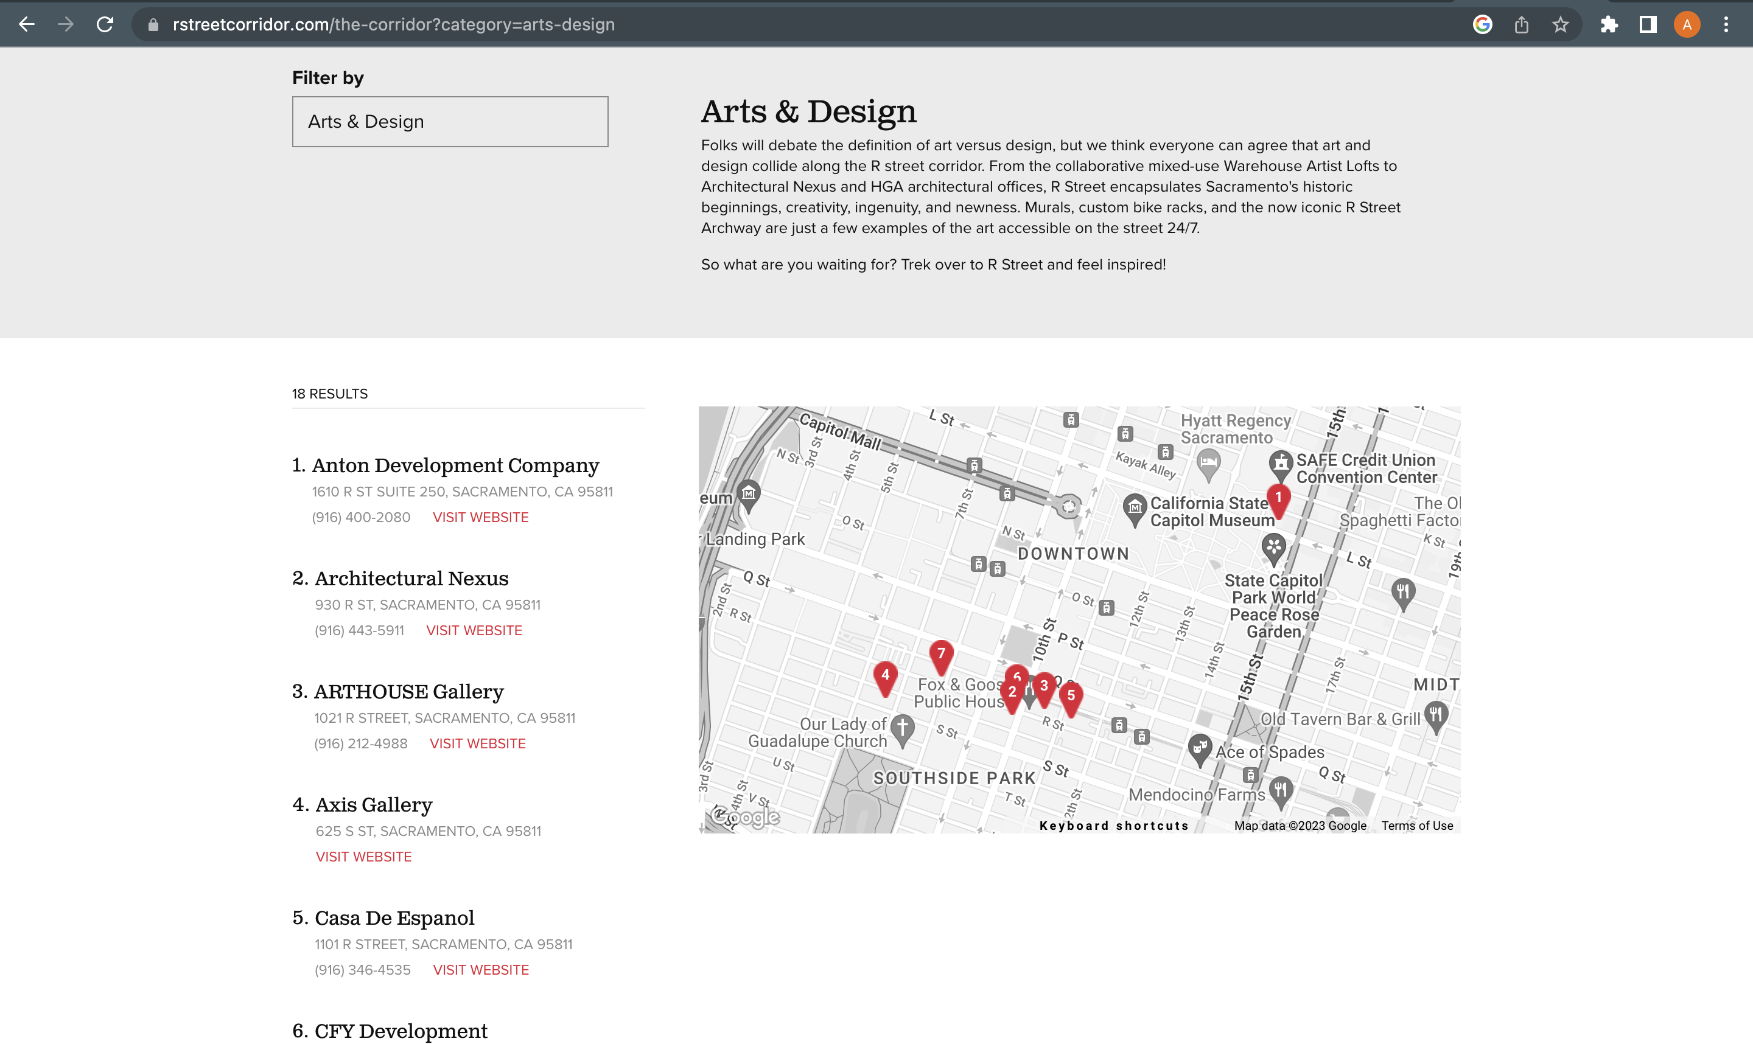Image resolution: width=1753 pixels, height=1044 pixels.
Task: Click address 1021 R STREET, SACRAMENTO
Action: click(445, 719)
